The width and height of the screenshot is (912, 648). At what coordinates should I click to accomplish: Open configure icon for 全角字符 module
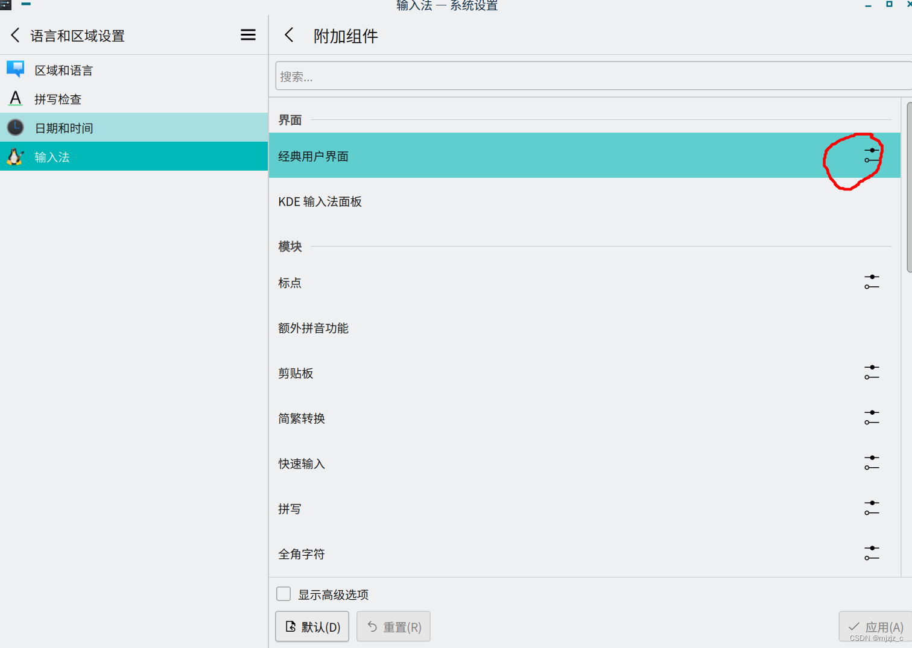[x=872, y=553]
